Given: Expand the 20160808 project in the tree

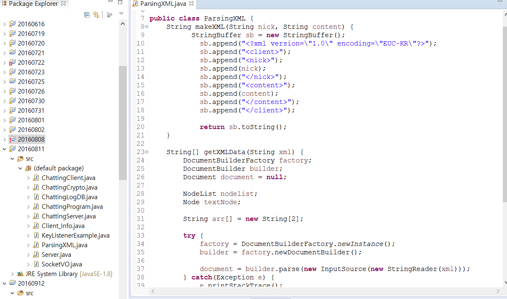Looking at the screenshot, I should (5, 139).
